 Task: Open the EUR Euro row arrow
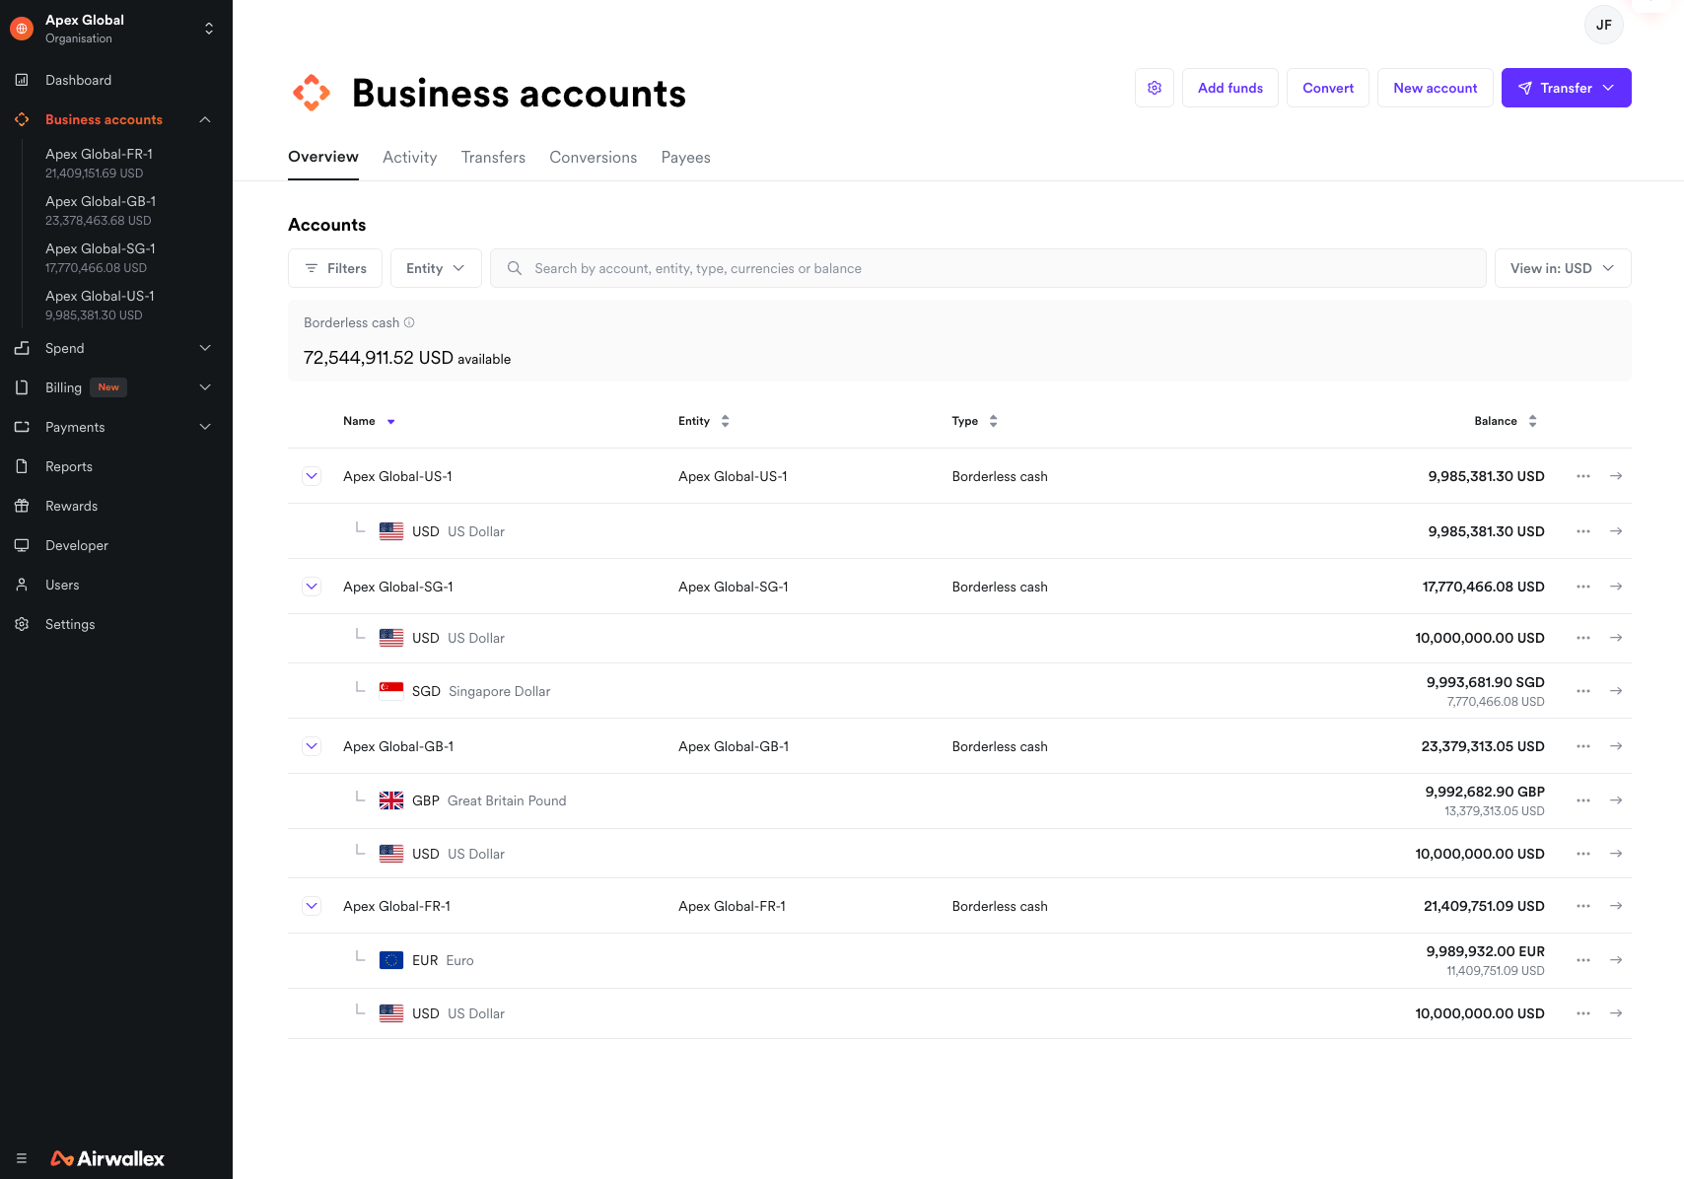point(1616,960)
